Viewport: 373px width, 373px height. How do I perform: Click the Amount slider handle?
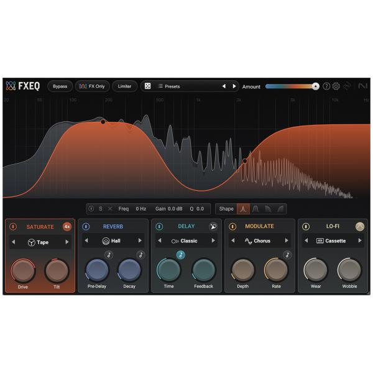316,86
